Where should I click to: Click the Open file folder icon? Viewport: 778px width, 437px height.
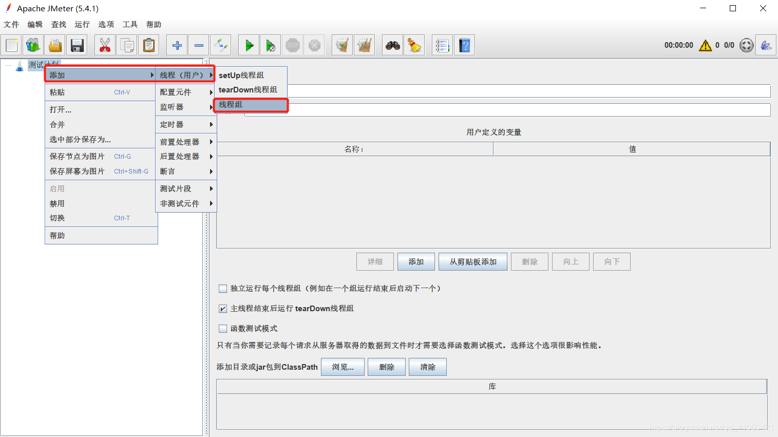[55, 45]
